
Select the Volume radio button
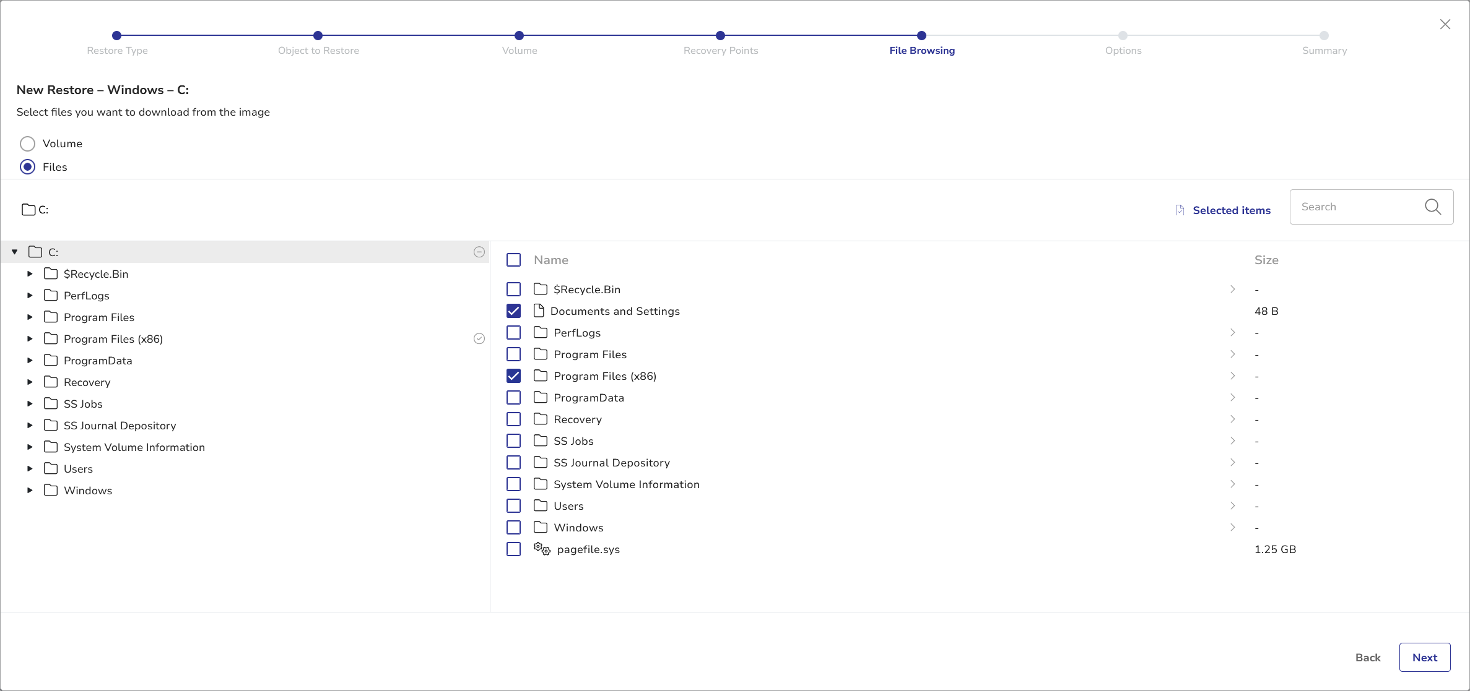point(27,144)
